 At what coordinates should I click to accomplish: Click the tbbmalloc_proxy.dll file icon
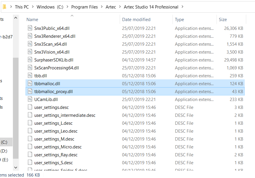pos(30,91)
